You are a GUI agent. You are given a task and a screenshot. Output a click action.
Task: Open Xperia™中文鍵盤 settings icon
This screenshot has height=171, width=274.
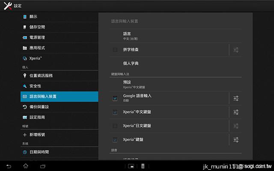[x=236, y=112]
